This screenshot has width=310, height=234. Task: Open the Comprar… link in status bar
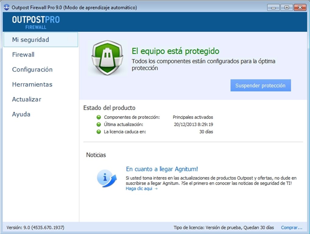click(x=292, y=228)
